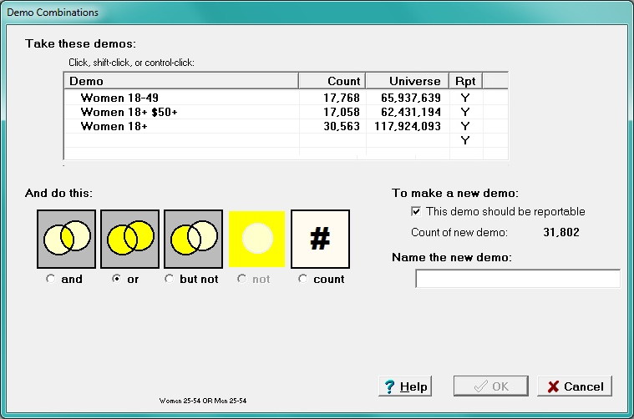Click the new demo count 31,802
Screen dimensions: 634x419
click(x=561, y=232)
